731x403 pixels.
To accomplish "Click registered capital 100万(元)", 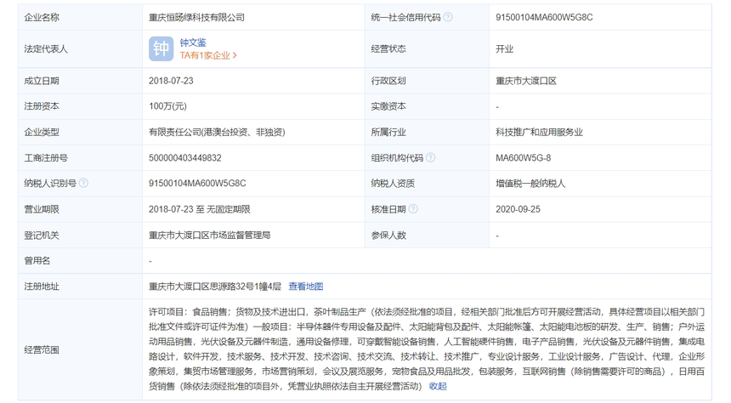I will click(x=167, y=106).
